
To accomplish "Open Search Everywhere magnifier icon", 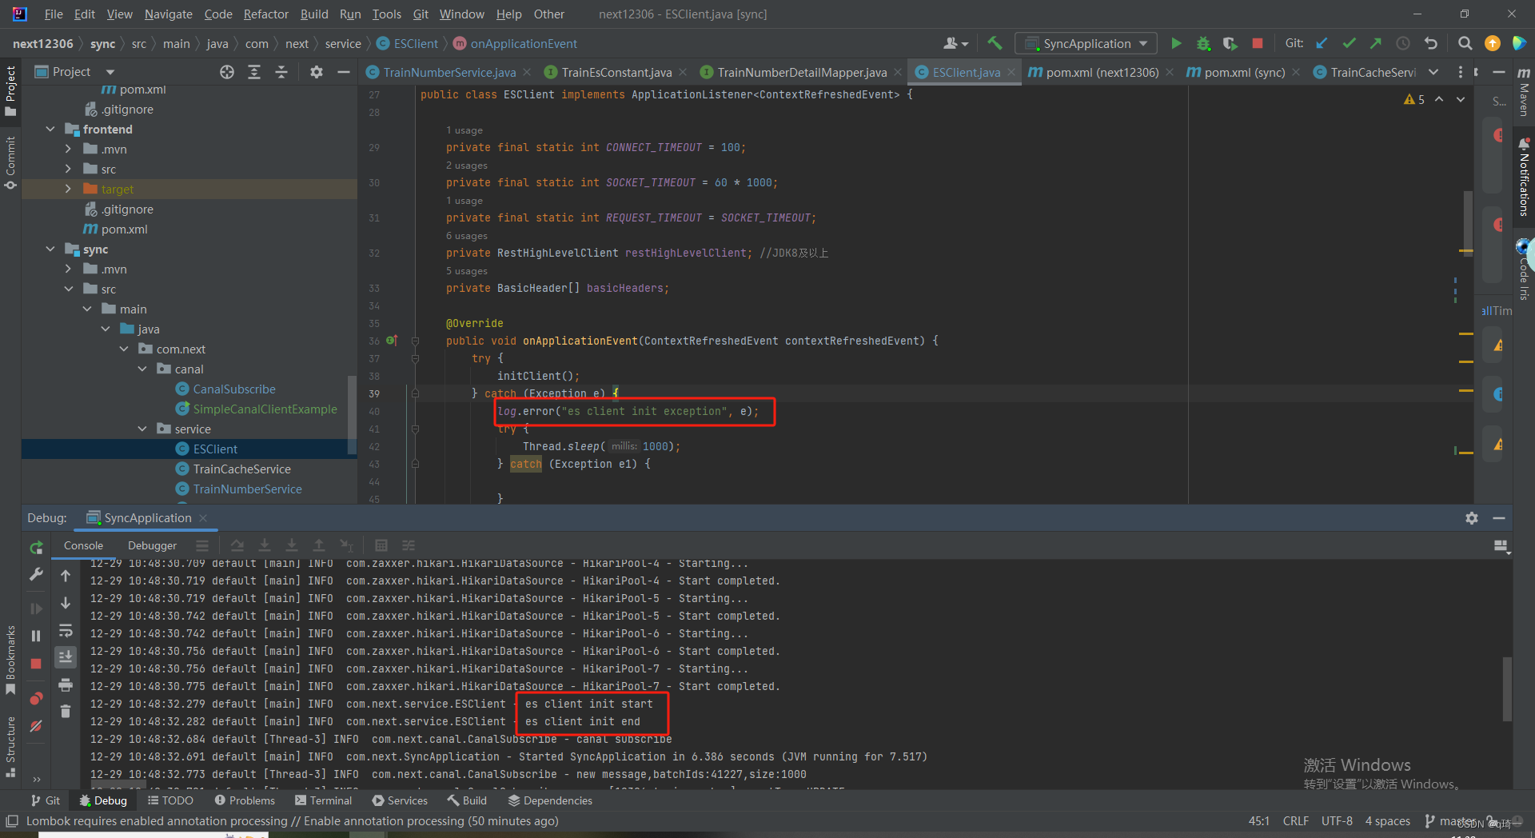I will [1465, 43].
